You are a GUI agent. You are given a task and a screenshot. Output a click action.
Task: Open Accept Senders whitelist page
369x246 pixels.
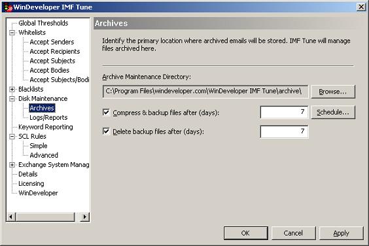pos(52,42)
